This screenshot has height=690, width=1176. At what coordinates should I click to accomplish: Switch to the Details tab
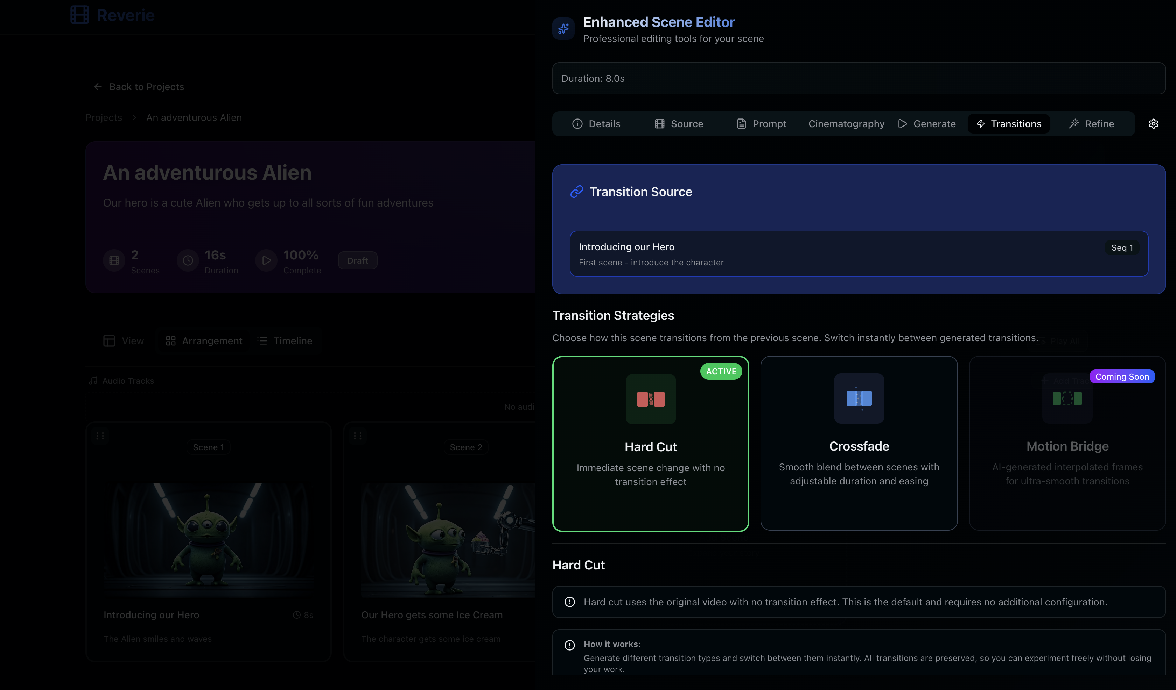[x=596, y=123]
